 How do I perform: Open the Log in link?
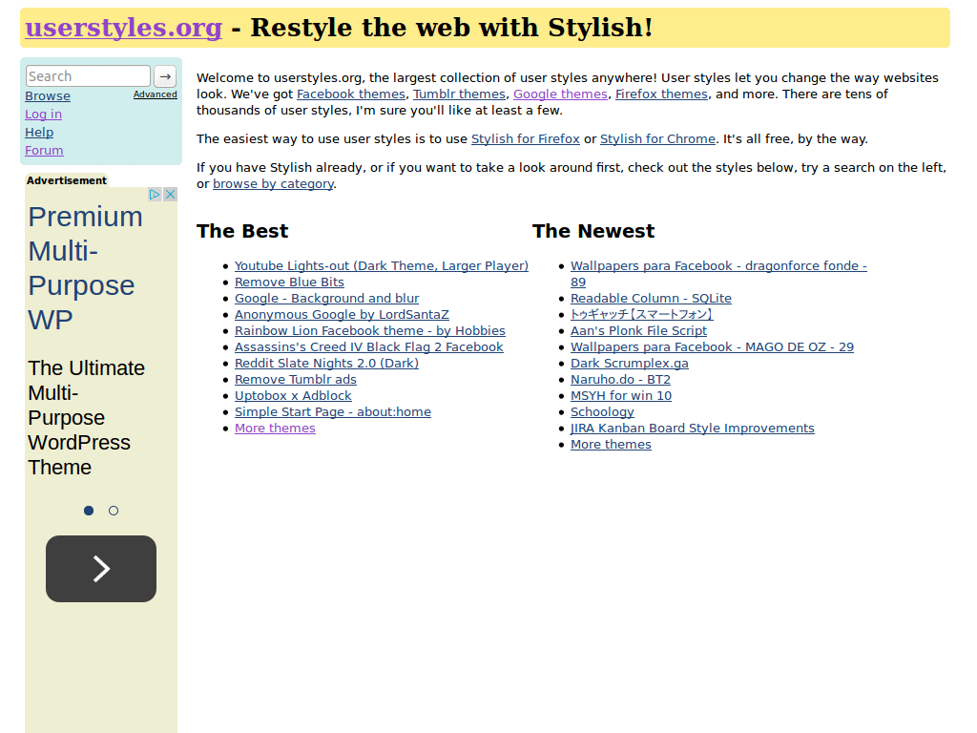point(43,115)
